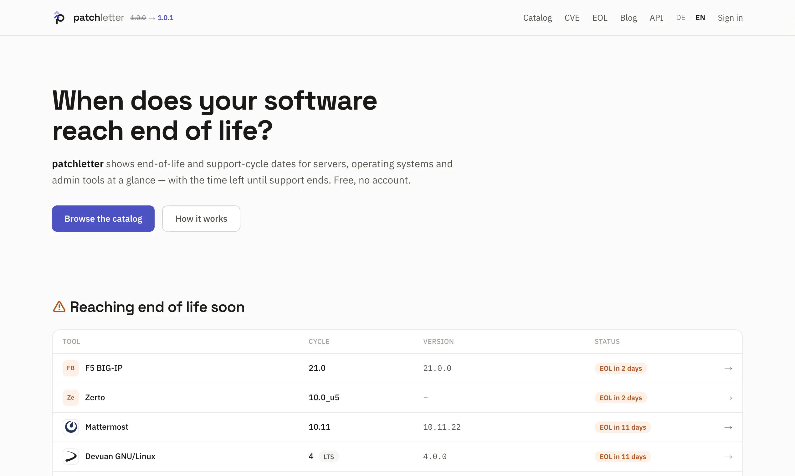Click version value 4.0.0

435,457
